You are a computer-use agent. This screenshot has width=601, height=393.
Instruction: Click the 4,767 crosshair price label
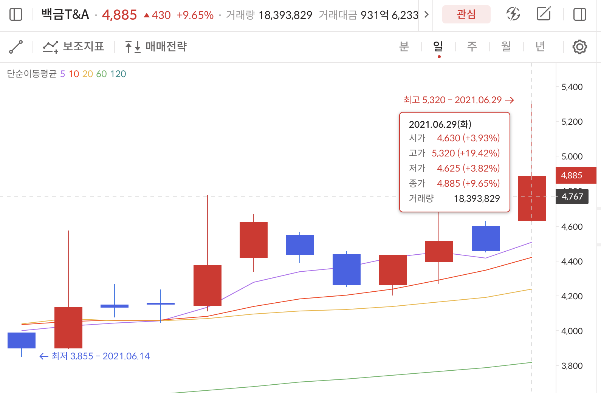572,196
